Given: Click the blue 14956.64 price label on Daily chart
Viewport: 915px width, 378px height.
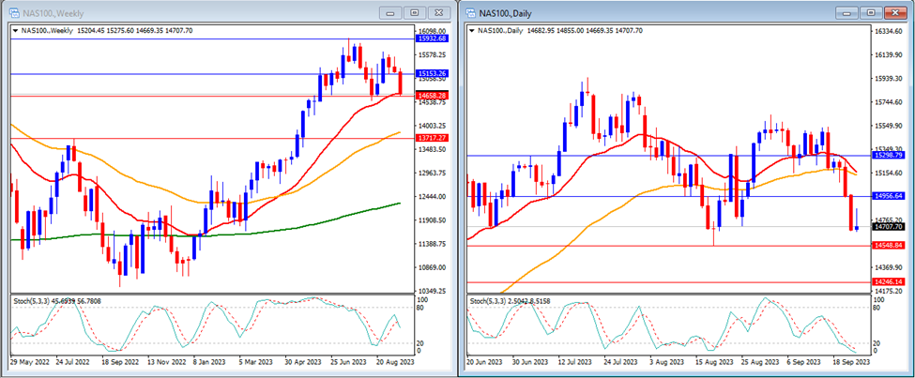Looking at the screenshot, I should (x=888, y=196).
